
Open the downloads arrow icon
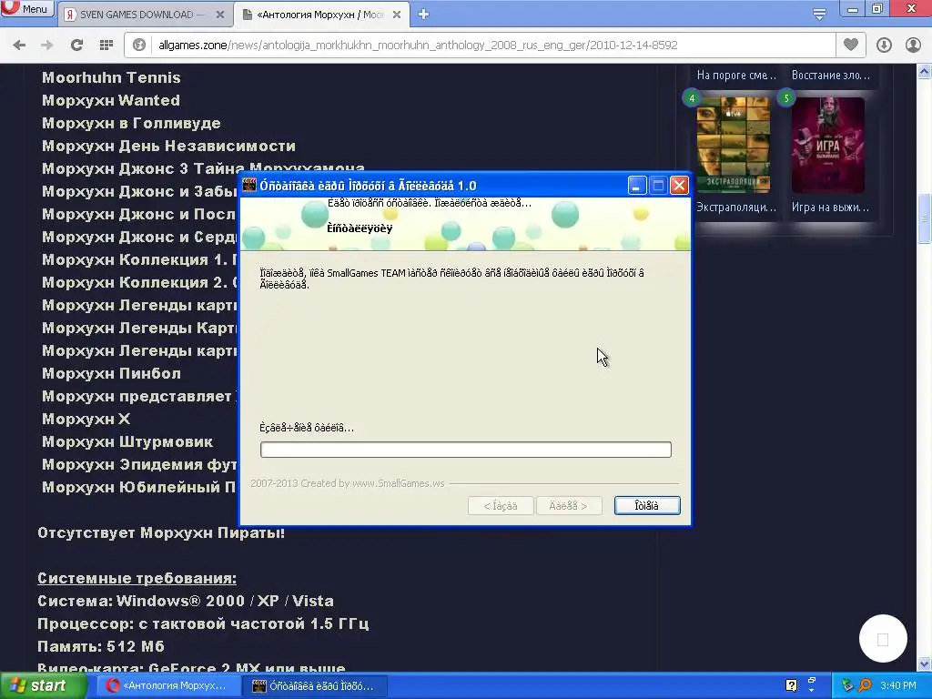tap(884, 46)
